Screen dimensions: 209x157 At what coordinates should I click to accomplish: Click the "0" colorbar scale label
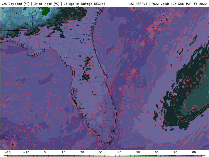[x=45, y=152]
